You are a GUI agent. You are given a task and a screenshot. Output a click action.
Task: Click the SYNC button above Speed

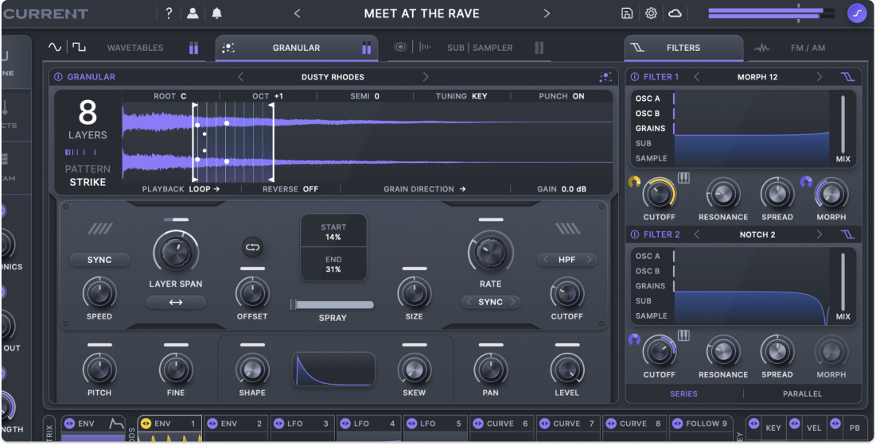[x=99, y=260]
